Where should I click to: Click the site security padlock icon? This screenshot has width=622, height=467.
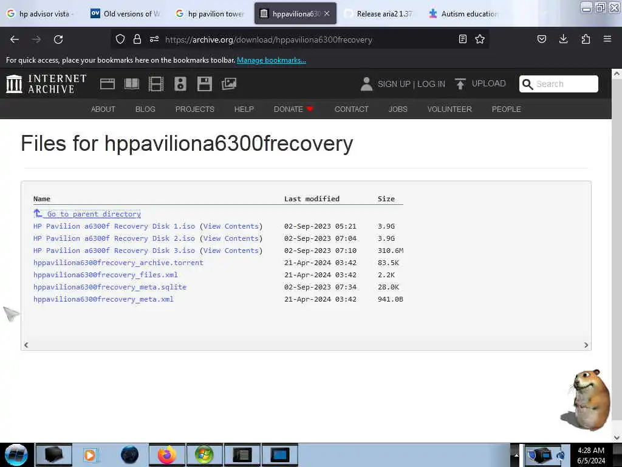click(x=137, y=39)
